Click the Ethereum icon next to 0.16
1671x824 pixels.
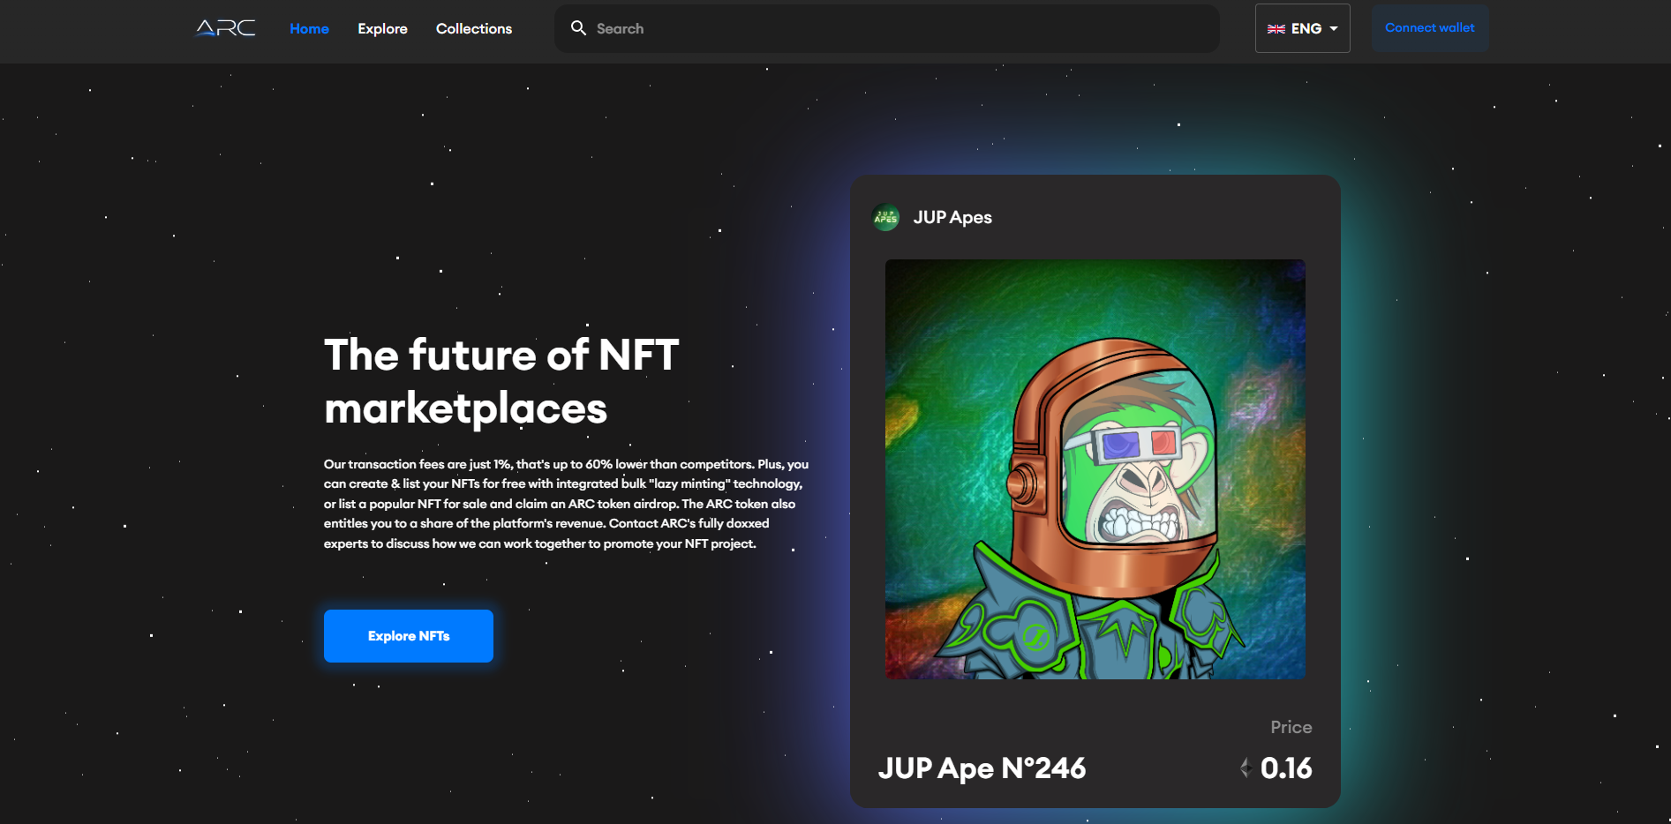click(1246, 768)
